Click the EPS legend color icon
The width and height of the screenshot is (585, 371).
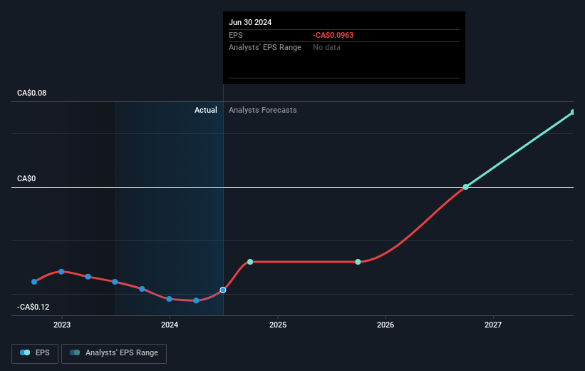coord(25,352)
